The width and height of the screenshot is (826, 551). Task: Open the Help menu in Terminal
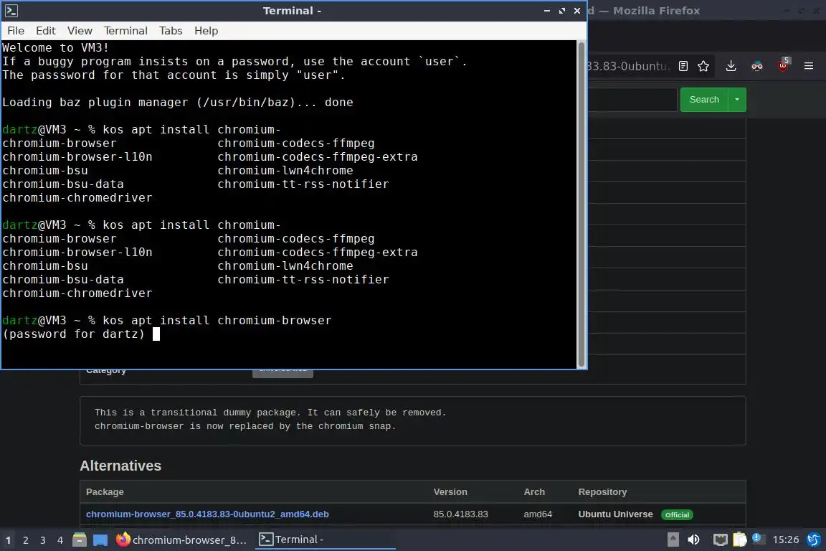pos(206,31)
